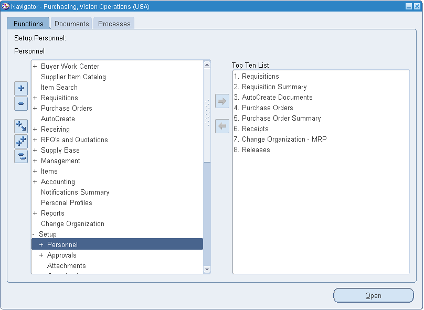The image size is (424, 310).
Task: Expand the Reports tree node
Action: click(35, 213)
